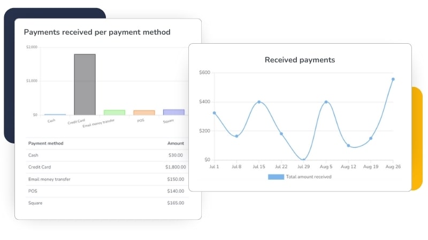Image resolution: width=428 pixels, height=240 pixels.
Task: Select the orange POS bar
Action: pyautogui.click(x=144, y=113)
